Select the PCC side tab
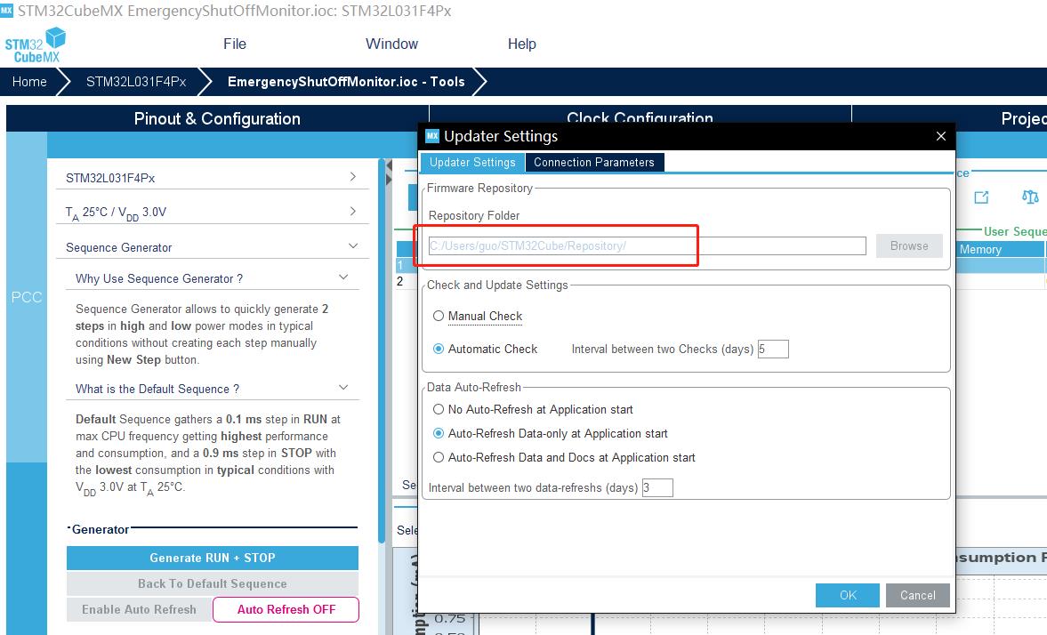The height and width of the screenshot is (635, 1047). tap(27, 297)
